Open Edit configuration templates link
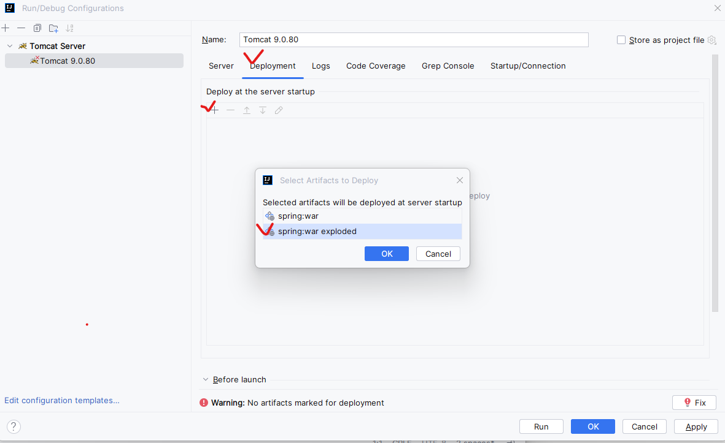The height and width of the screenshot is (443, 725). [62, 401]
